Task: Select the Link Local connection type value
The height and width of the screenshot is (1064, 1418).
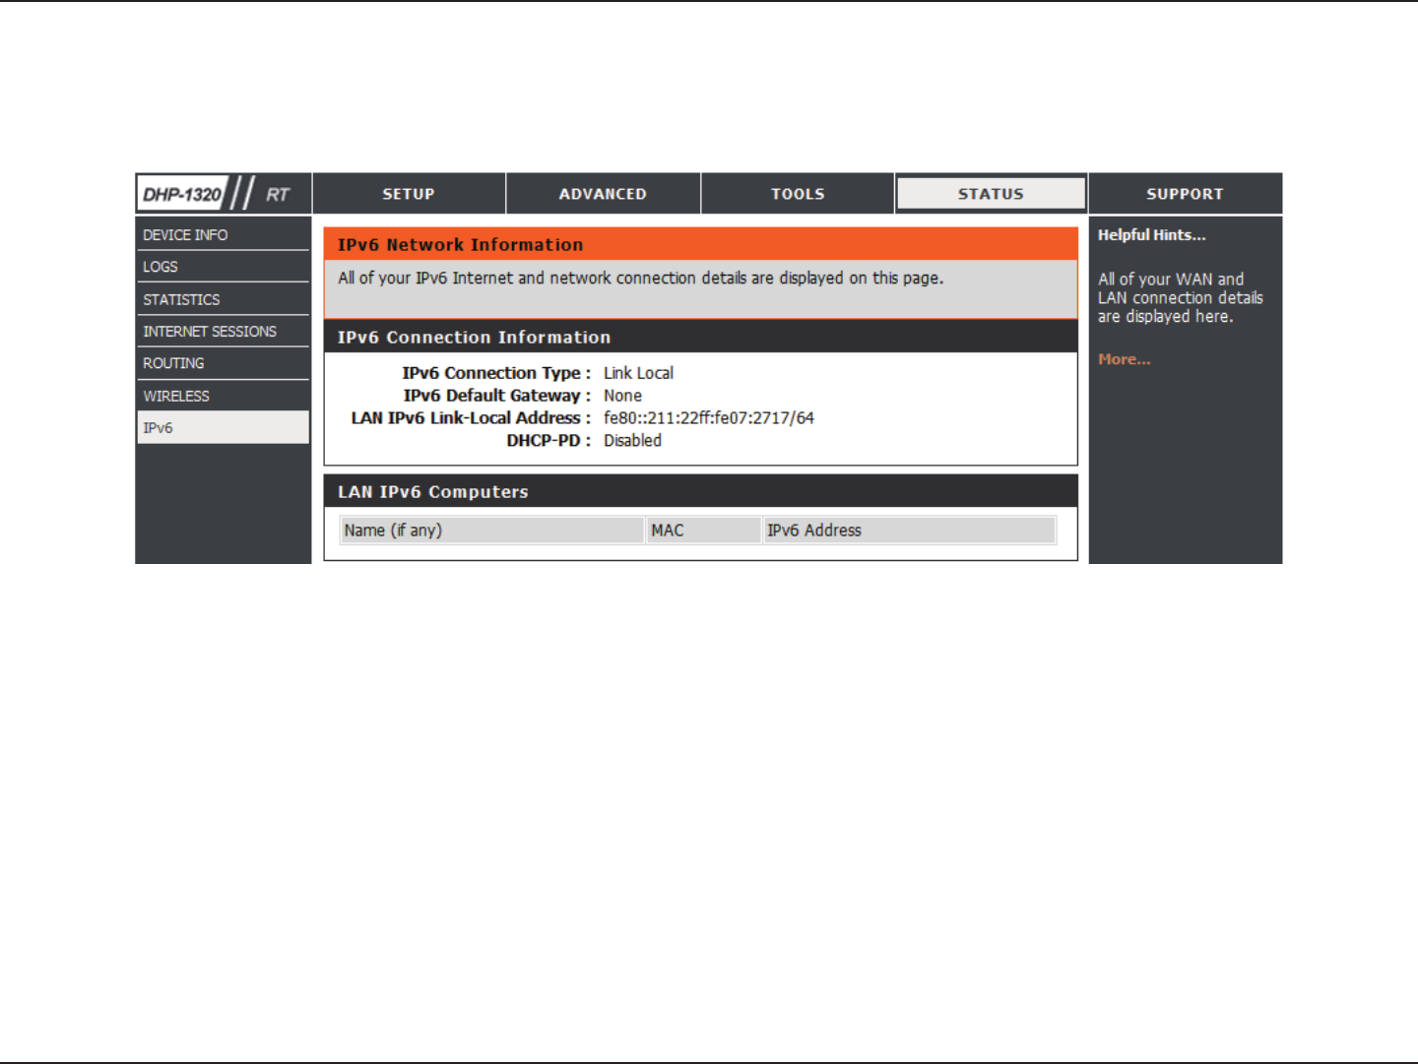Action: click(x=638, y=373)
